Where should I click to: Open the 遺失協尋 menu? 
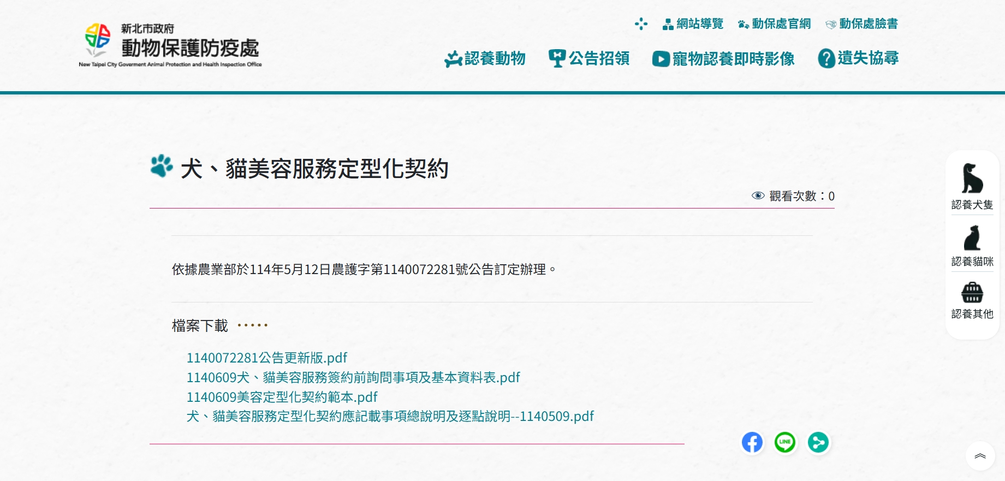[x=858, y=58]
